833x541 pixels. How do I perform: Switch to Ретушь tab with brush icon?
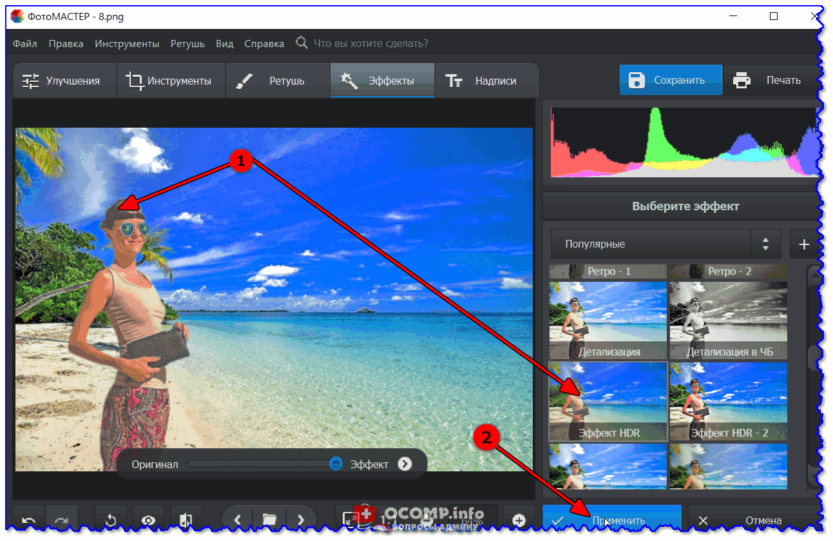click(278, 81)
